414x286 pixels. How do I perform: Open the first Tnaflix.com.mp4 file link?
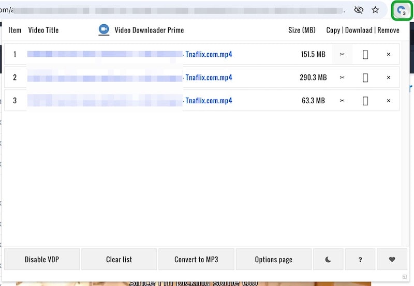click(209, 54)
